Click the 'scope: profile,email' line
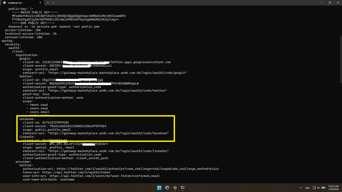 tap(40, 69)
